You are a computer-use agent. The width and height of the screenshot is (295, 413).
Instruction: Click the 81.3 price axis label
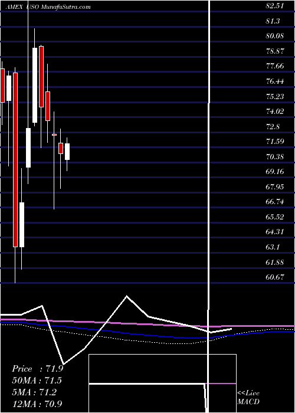(273, 21)
